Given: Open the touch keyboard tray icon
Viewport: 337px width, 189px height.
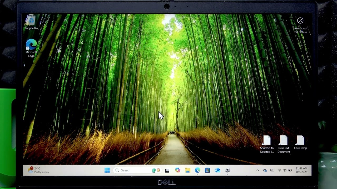Looking at the screenshot, I should (x=272, y=170).
